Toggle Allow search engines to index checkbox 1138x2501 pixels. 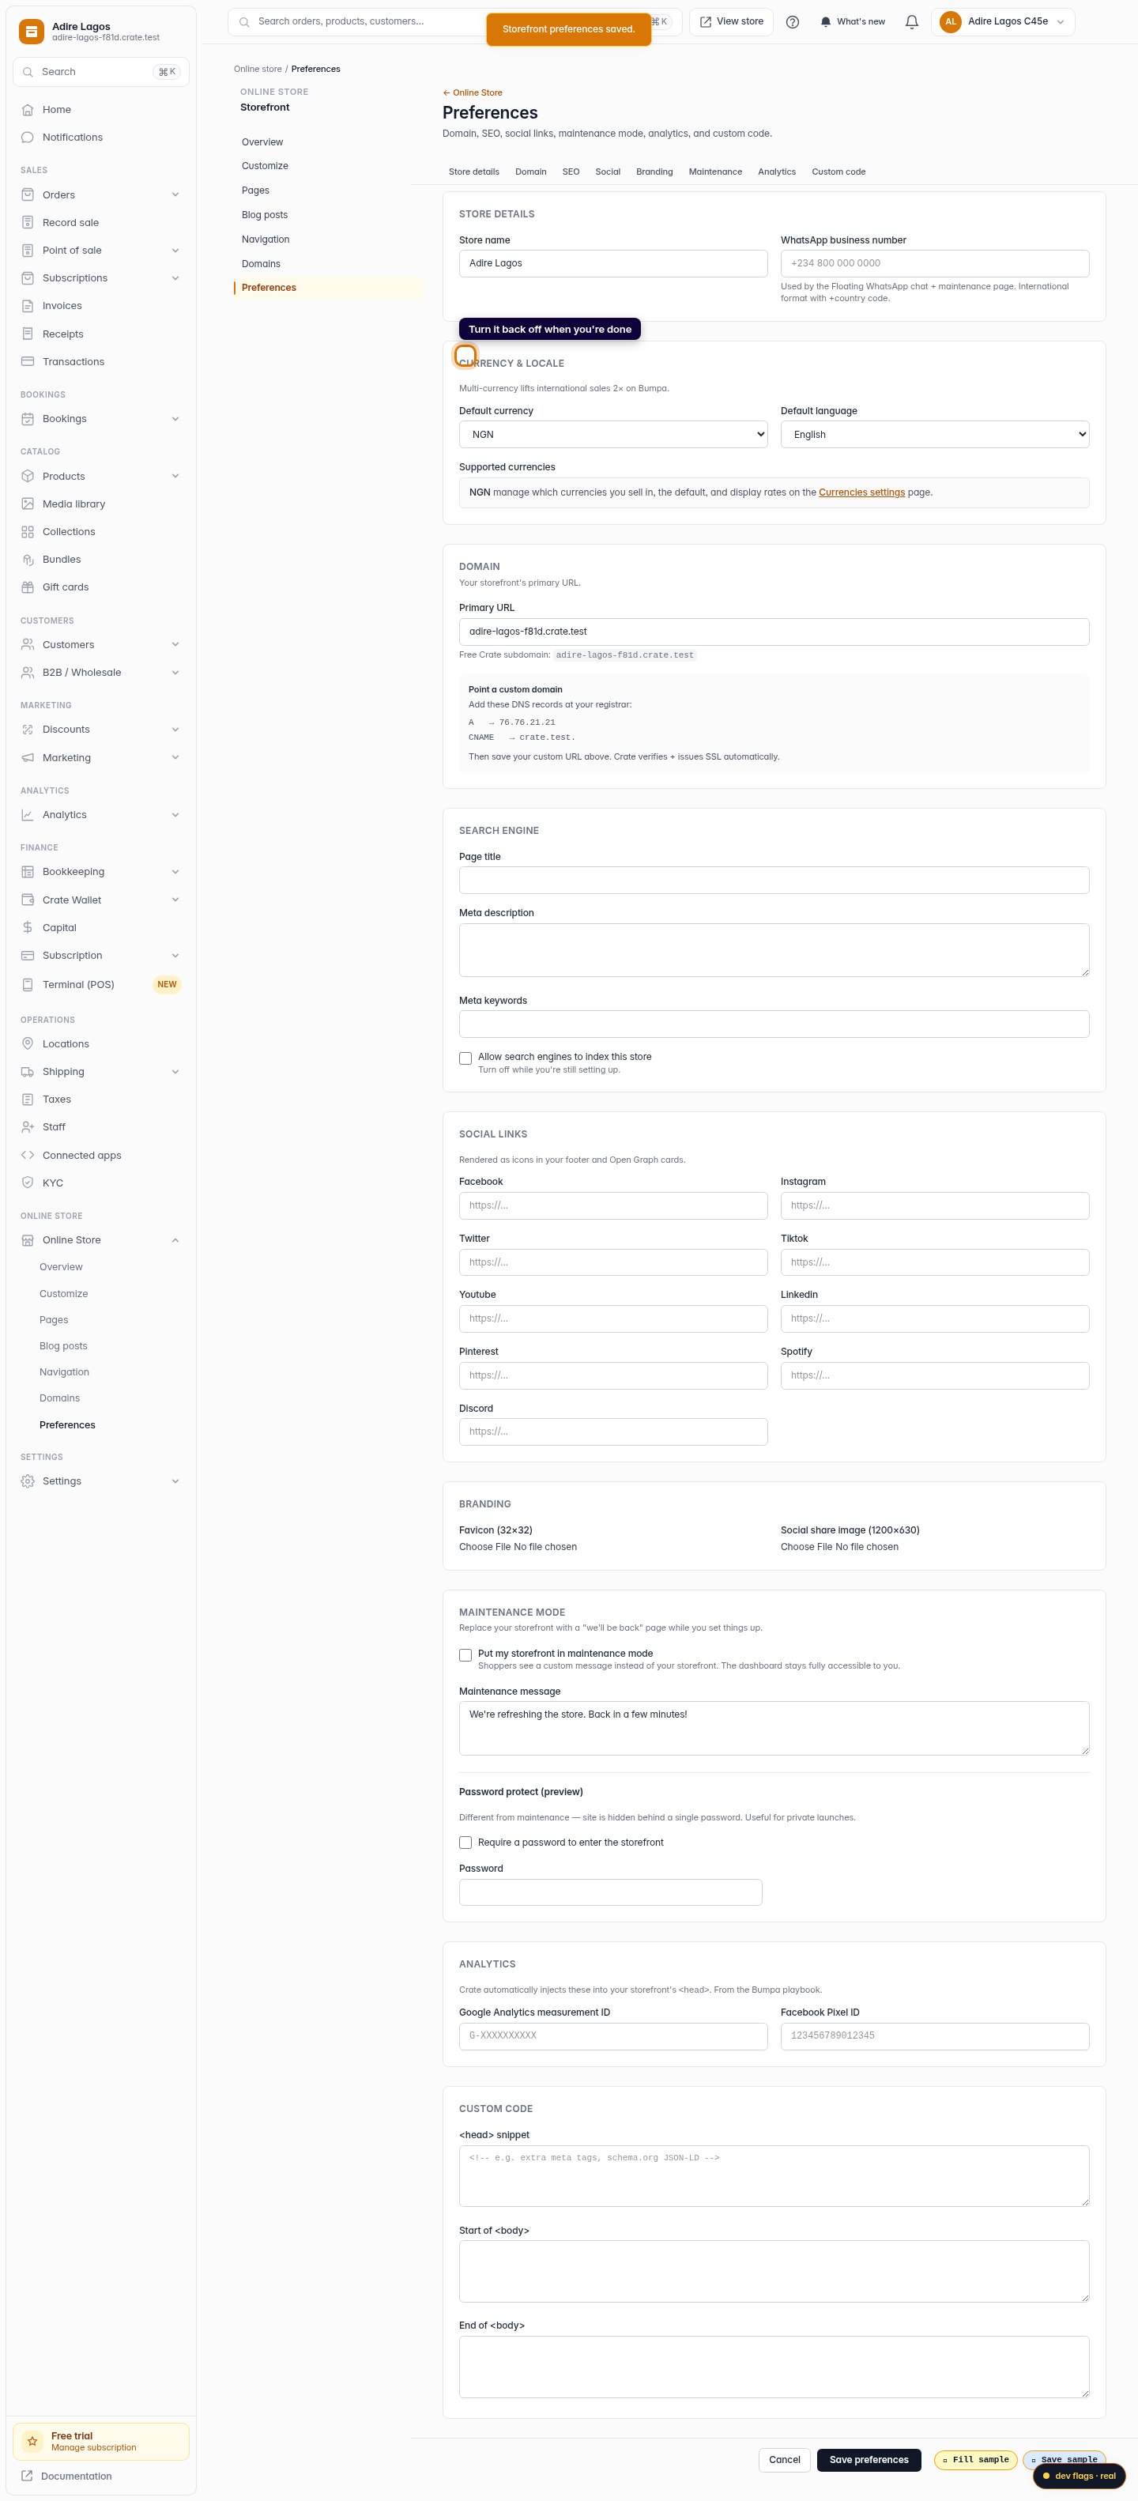point(465,1058)
